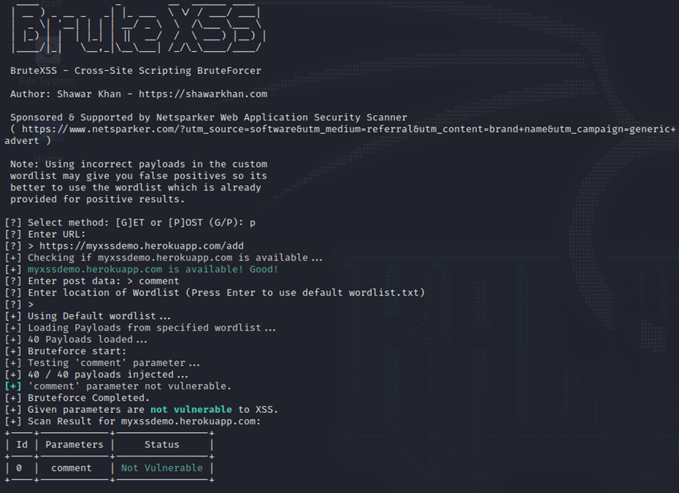Click the 'Scan Result for myxssdemo.herokuapp.com:' line
Screen dimensions: 679x493
(133, 421)
